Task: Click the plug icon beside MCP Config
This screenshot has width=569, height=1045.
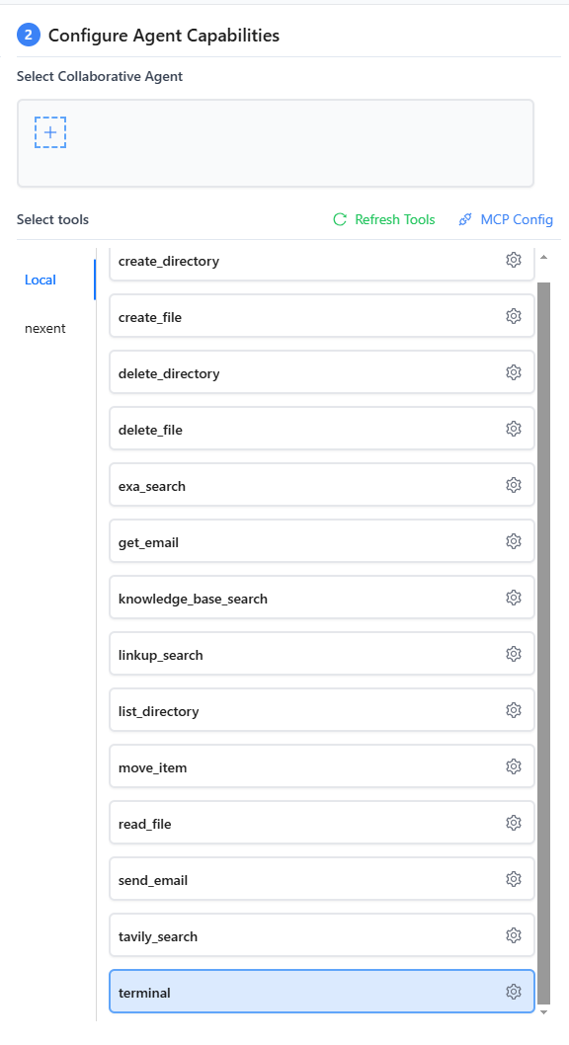Action: point(463,219)
